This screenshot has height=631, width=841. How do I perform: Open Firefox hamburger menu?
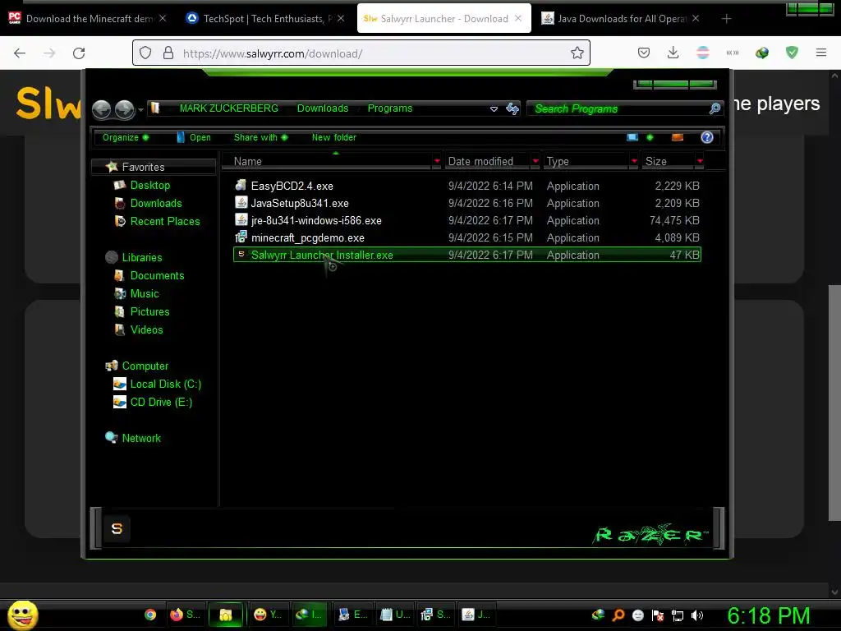point(821,53)
